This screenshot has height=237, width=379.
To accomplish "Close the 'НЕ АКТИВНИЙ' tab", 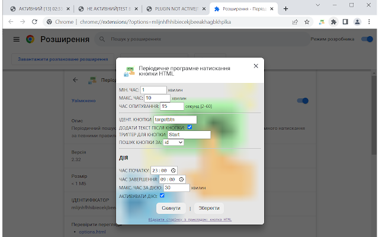I will click(x=136, y=9).
